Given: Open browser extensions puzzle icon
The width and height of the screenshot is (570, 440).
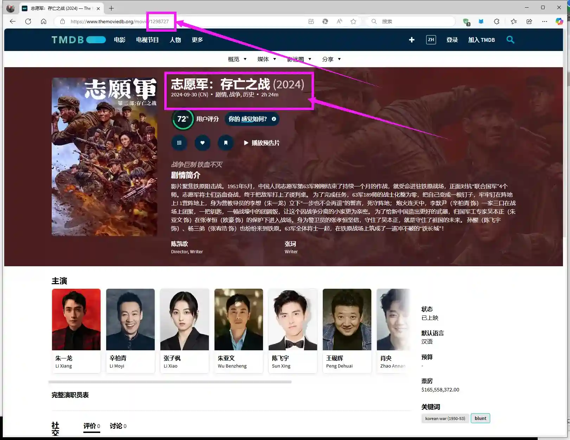Looking at the screenshot, I should pos(497,21).
